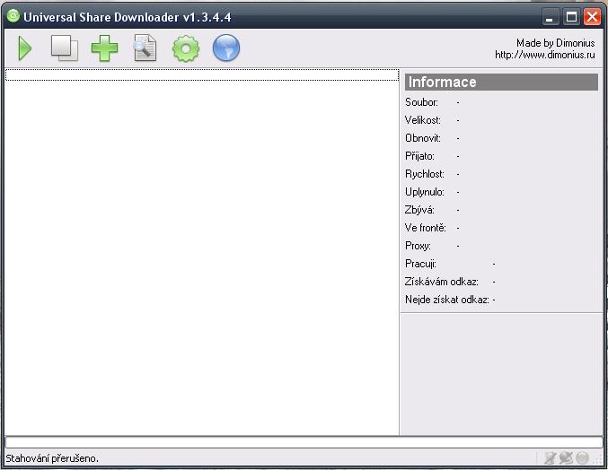Click the Zbývá: label
Screen dimensions: 608x470
[419, 210]
